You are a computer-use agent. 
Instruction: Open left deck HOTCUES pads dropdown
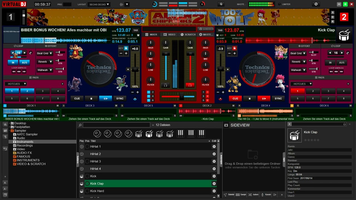click(x=16, y=84)
